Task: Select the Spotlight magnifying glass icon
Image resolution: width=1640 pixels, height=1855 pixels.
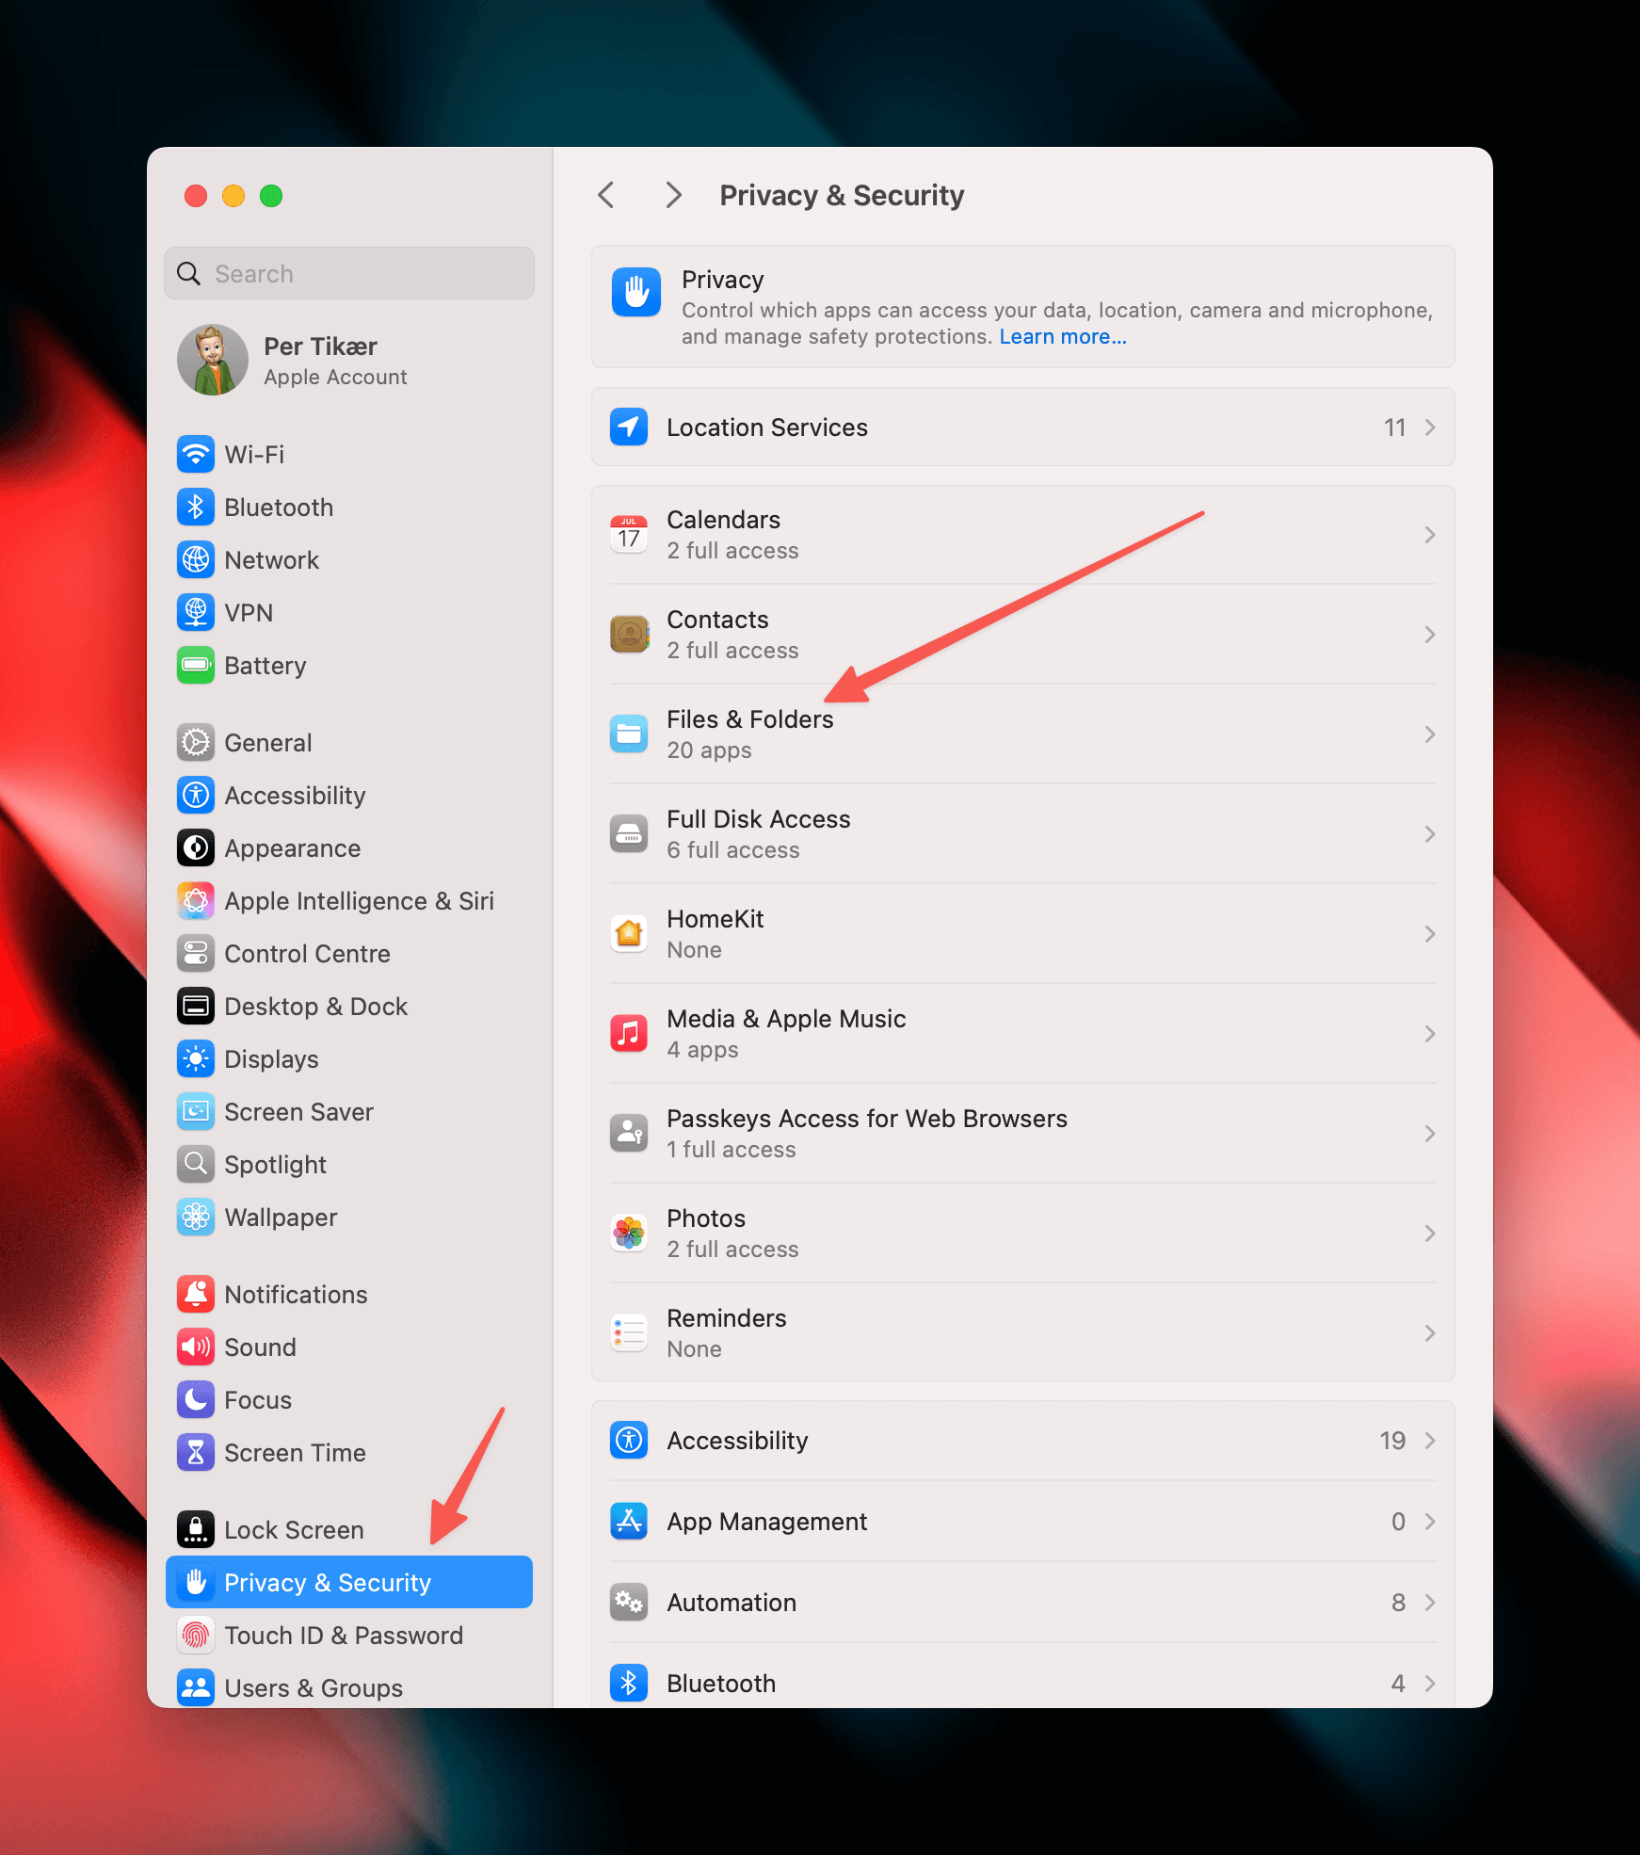Action: click(195, 1165)
